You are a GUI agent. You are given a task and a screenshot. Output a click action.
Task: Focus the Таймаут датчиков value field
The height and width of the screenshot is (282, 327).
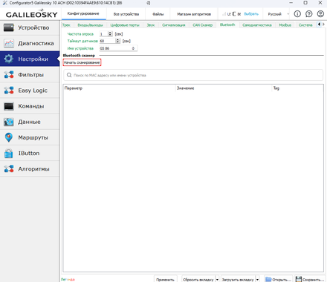click(x=108, y=41)
